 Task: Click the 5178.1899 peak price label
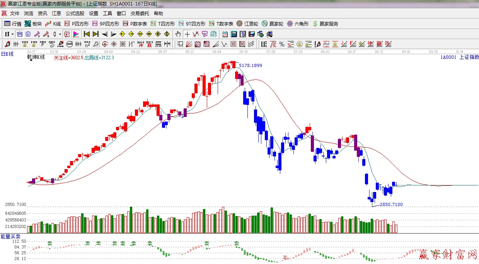click(x=250, y=65)
